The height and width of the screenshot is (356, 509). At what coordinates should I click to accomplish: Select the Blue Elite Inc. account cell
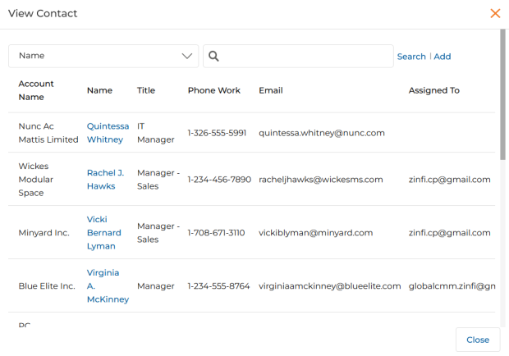click(47, 285)
